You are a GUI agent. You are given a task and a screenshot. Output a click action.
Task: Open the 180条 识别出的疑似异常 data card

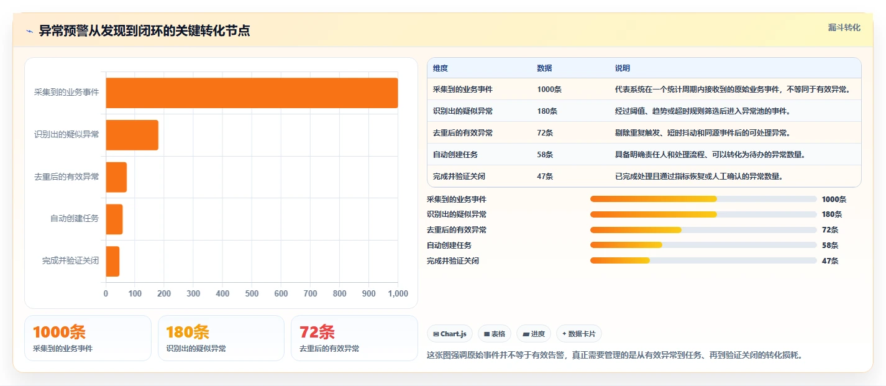(x=221, y=338)
